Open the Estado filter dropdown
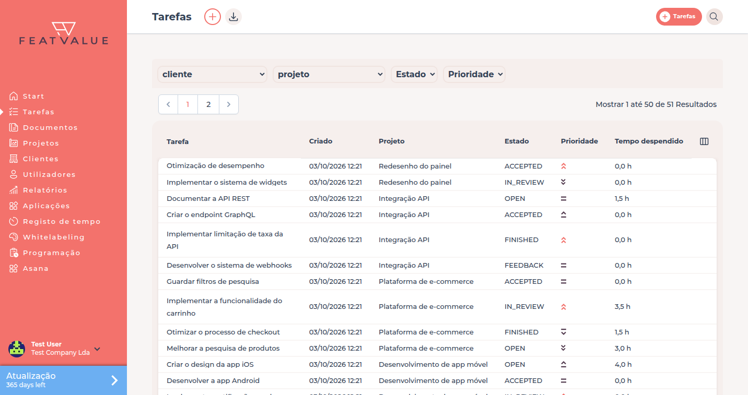Image resolution: width=748 pixels, height=395 pixels. point(414,74)
